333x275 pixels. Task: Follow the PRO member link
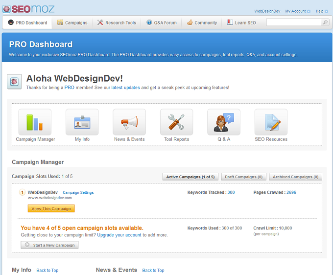70,88
